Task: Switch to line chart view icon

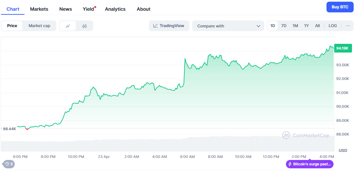Action: (x=68, y=26)
